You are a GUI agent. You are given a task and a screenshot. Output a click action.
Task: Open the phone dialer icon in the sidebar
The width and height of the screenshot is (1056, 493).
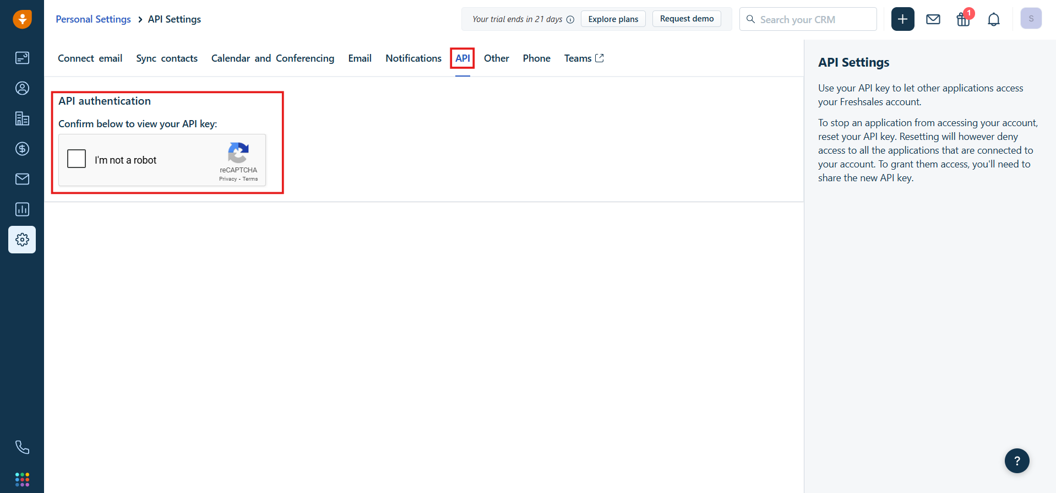coord(22,447)
